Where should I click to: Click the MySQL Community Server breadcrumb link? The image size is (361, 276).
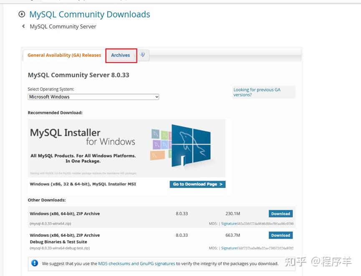[63, 26]
